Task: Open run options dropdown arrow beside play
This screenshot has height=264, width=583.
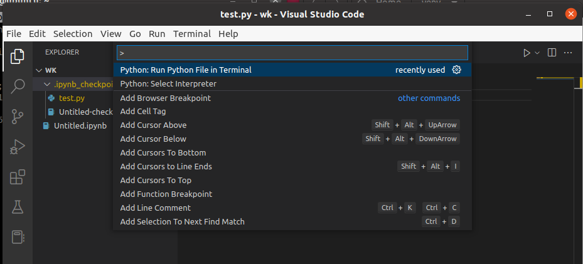Action: (x=538, y=53)
